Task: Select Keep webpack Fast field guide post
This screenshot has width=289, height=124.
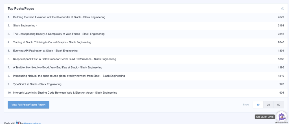Action: [x=64, y=59]
